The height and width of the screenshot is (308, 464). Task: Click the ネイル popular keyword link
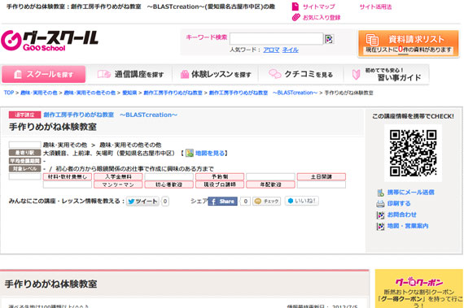290,50
